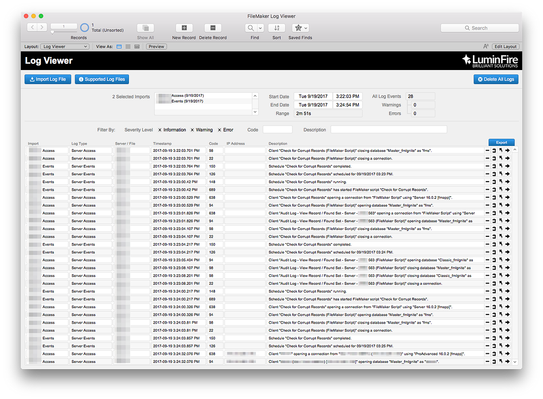Click inside the Code filter field

pyautogui.click(x=277, y=129)
